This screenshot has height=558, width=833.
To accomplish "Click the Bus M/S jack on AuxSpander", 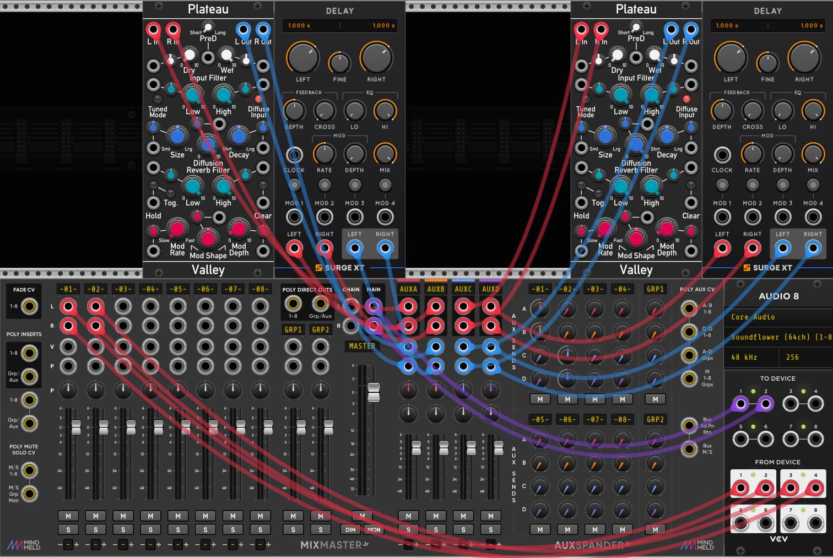I will 689,449.
